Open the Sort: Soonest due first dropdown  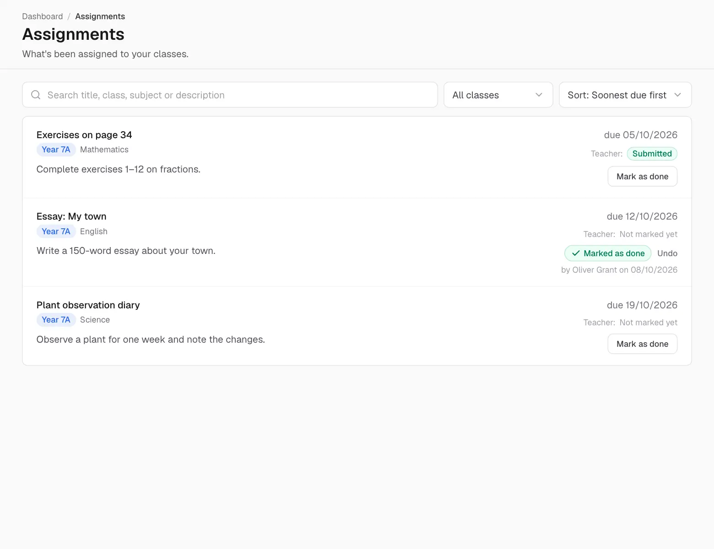625,95
